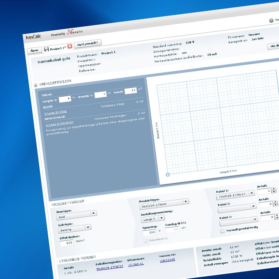Click the Nexans logo
Image resolution: width=279 pixels, height=279 pixels.
[x=75, y=32]
